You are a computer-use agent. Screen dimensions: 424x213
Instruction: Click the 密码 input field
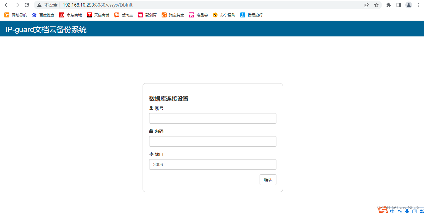click(212, 141)
